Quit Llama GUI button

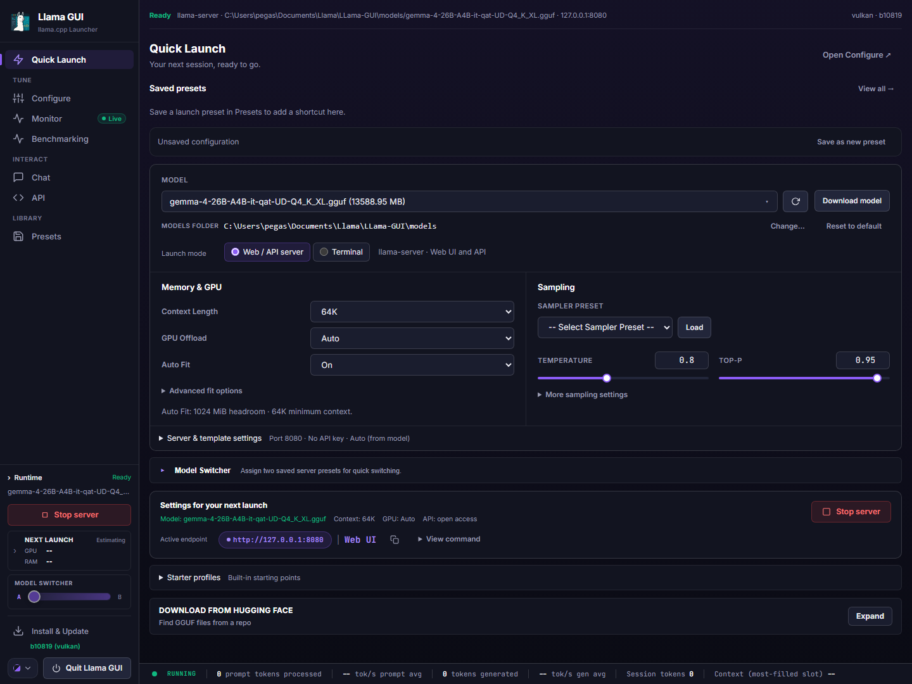point(87,668)
